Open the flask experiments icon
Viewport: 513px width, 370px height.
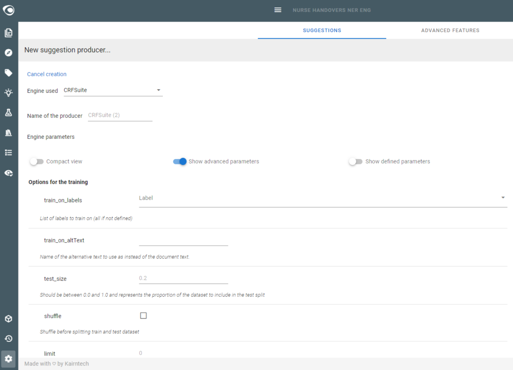pyautogui.click(x=9, y=113)
